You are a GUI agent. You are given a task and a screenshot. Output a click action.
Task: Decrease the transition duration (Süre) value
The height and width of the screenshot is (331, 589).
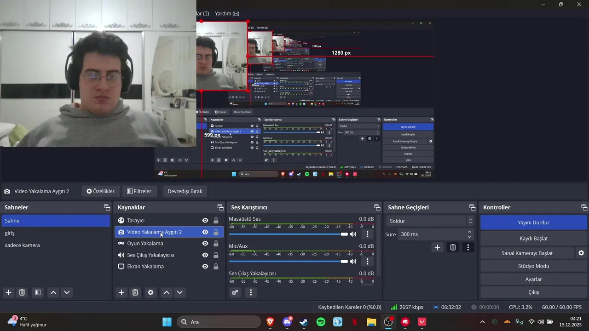click(x=469, y=237)
